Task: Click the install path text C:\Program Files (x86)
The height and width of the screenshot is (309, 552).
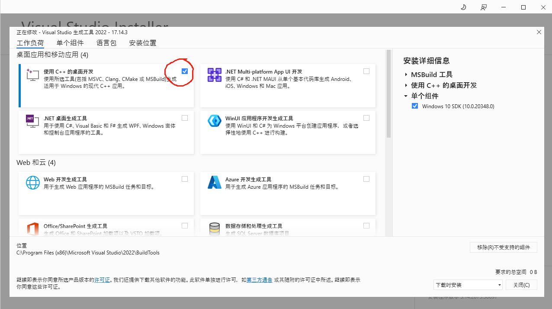Action: coord(88,253)
